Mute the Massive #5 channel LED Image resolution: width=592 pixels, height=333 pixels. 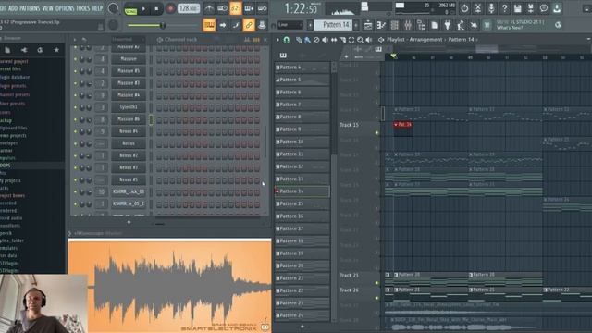(75, 71)
